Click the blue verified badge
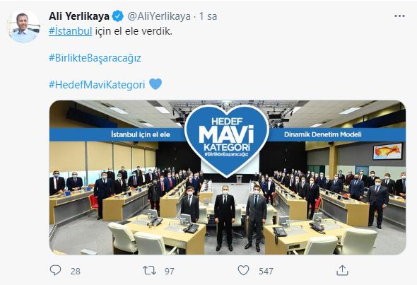 pyautogui.click(x=117, y=16)
